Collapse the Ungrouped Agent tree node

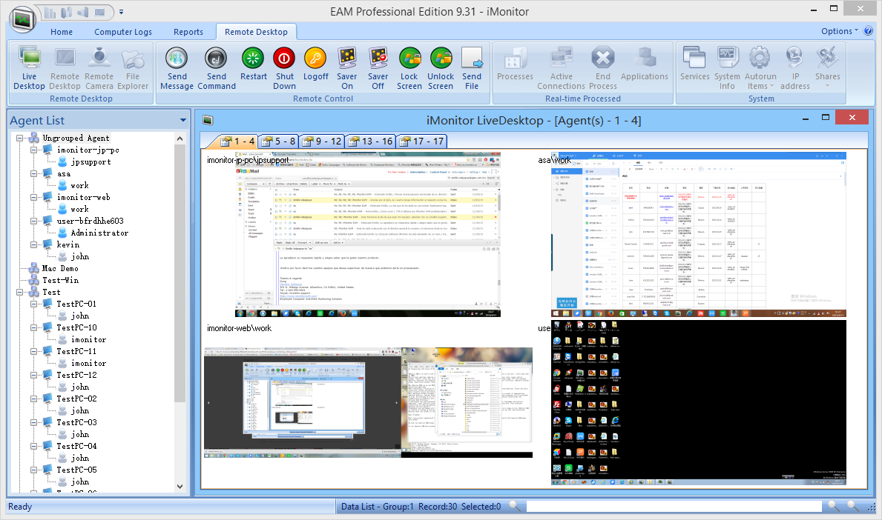tap(20, 138)
